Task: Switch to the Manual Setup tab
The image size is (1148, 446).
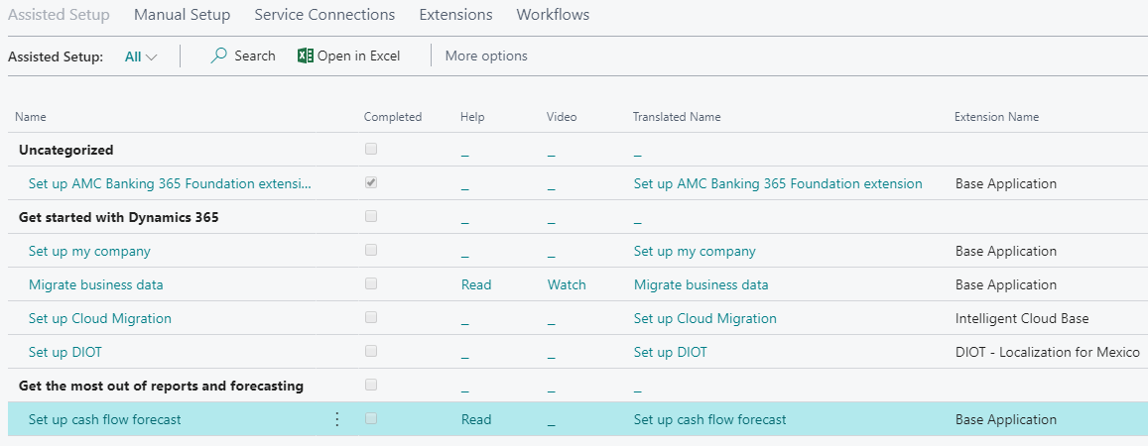Action: 182,15
